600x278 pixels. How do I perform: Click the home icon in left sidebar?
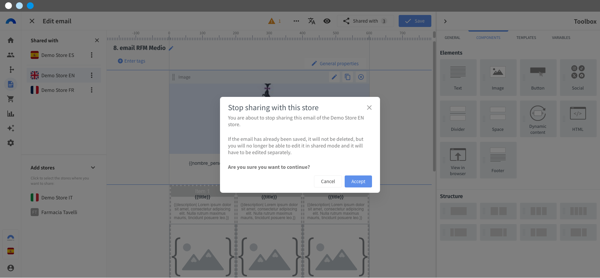pyautogui.click(x=11, y=40)
